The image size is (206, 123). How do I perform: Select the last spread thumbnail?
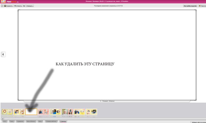click(x=91, y=111)
